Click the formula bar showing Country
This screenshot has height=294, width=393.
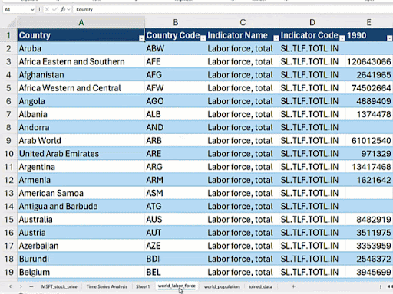click(233, 9)
